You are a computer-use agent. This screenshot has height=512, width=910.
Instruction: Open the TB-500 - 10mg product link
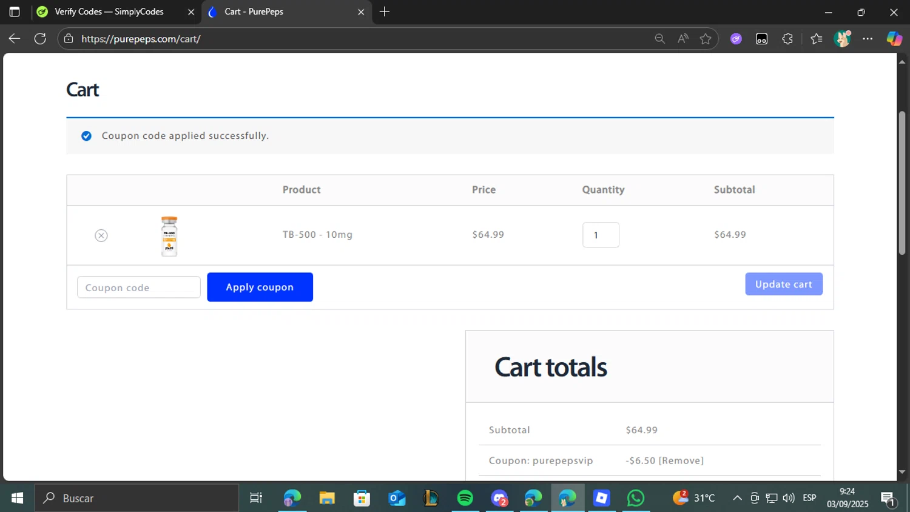[x=317, y=235]
